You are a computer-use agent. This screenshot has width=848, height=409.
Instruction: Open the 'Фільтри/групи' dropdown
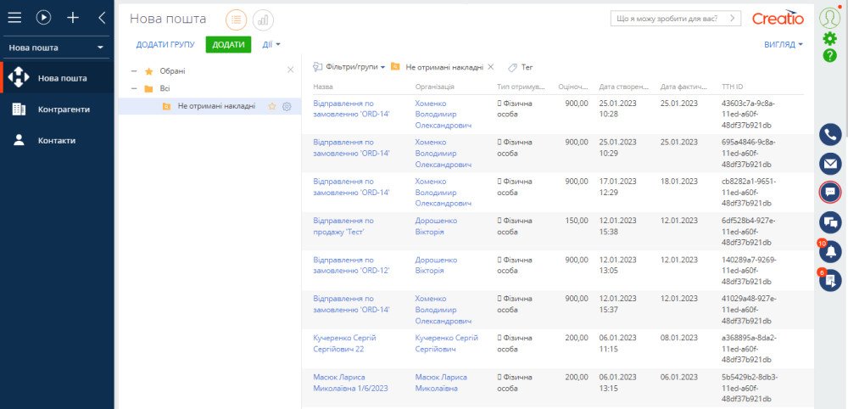tap(349, 67)
